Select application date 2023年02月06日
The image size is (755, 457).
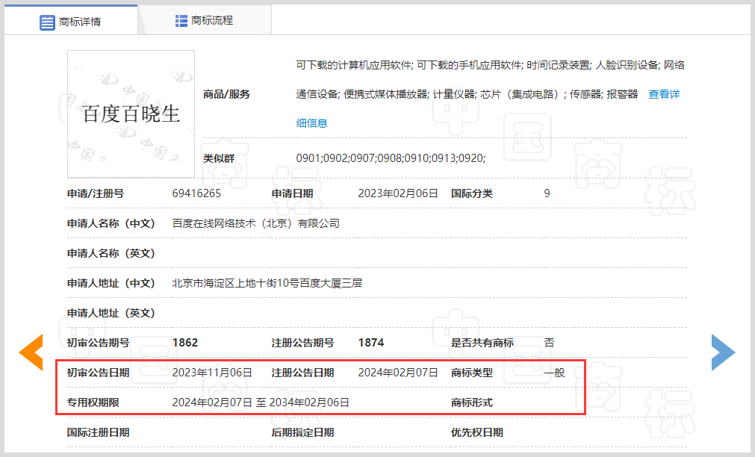(398, 193)
